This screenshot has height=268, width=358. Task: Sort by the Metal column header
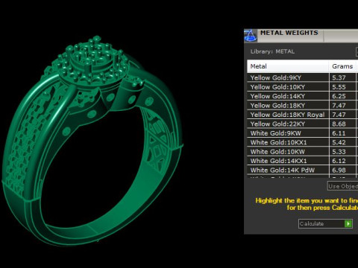click(288, 66)
